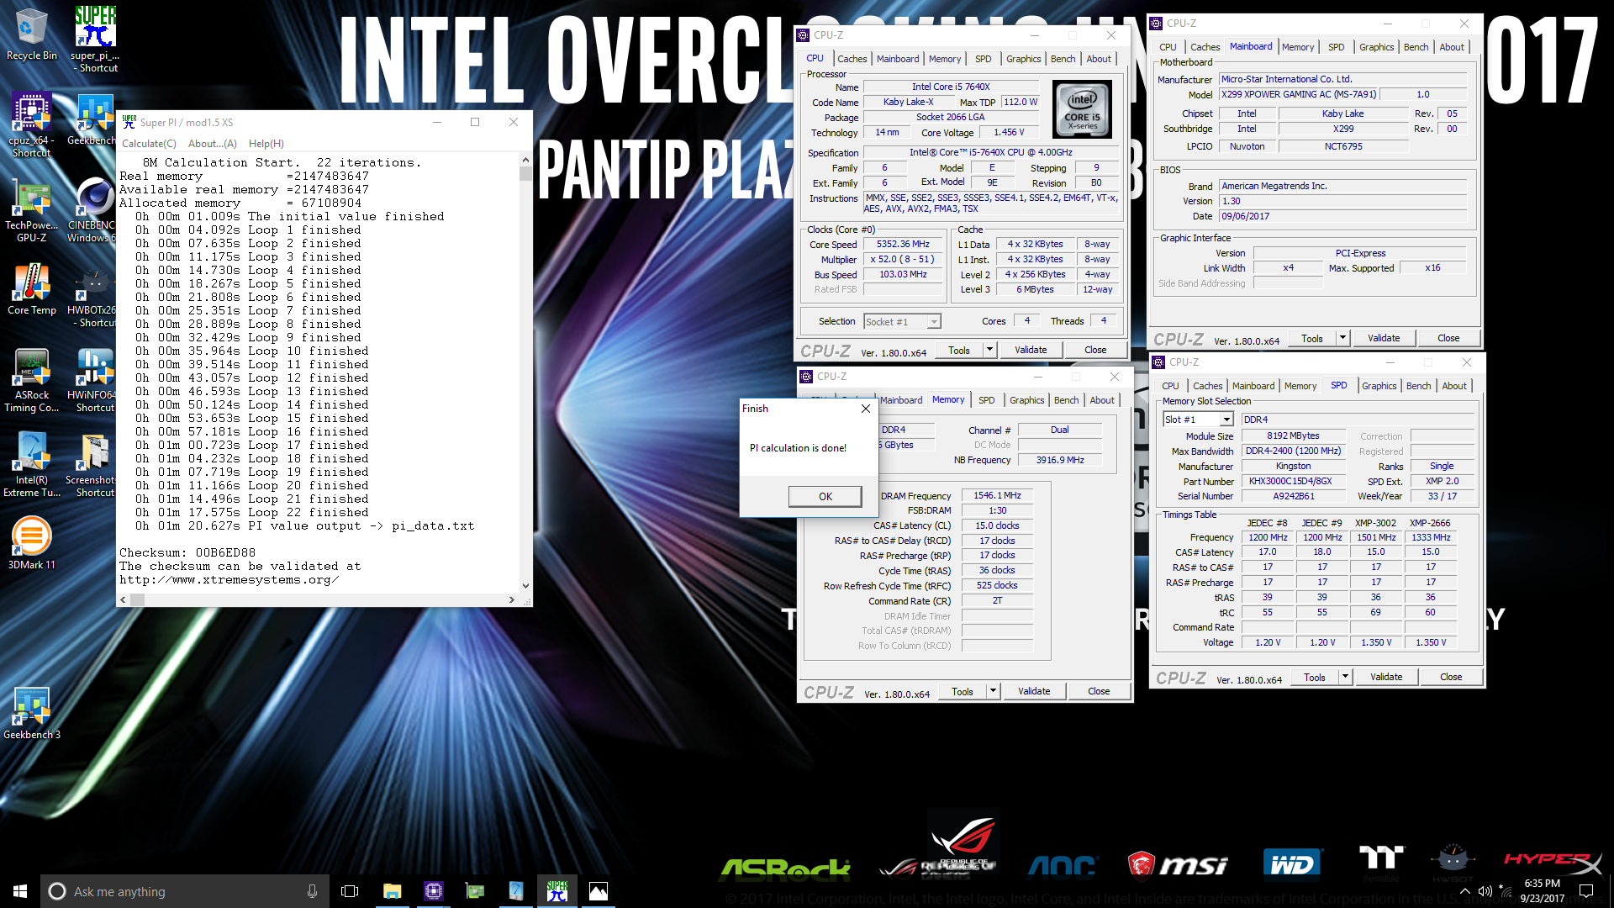Open the Socket #1 selection dropdown
This screenshot has height=908, width=1614.
pos(902,322)
